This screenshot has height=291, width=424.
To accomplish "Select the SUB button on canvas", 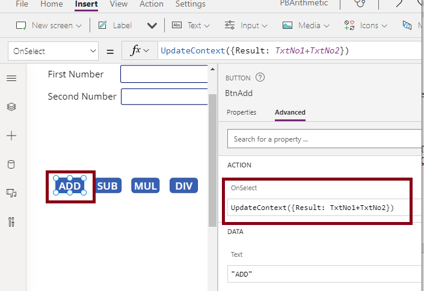I will coord(108,185).
